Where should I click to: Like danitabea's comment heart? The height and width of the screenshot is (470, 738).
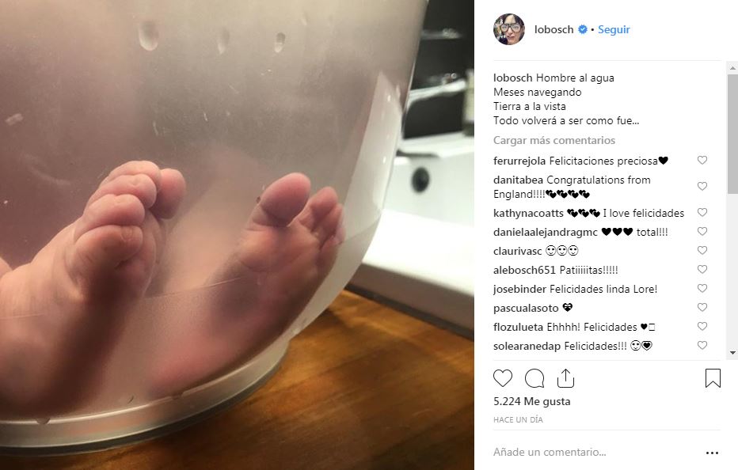coord(702,186)
